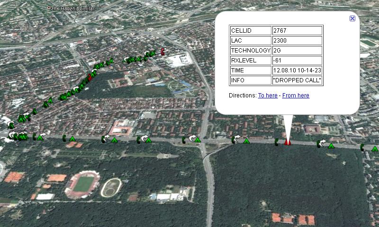Click the green phone icon left of red marker
This screenshot has height=227, width=379.
(277, 142)
